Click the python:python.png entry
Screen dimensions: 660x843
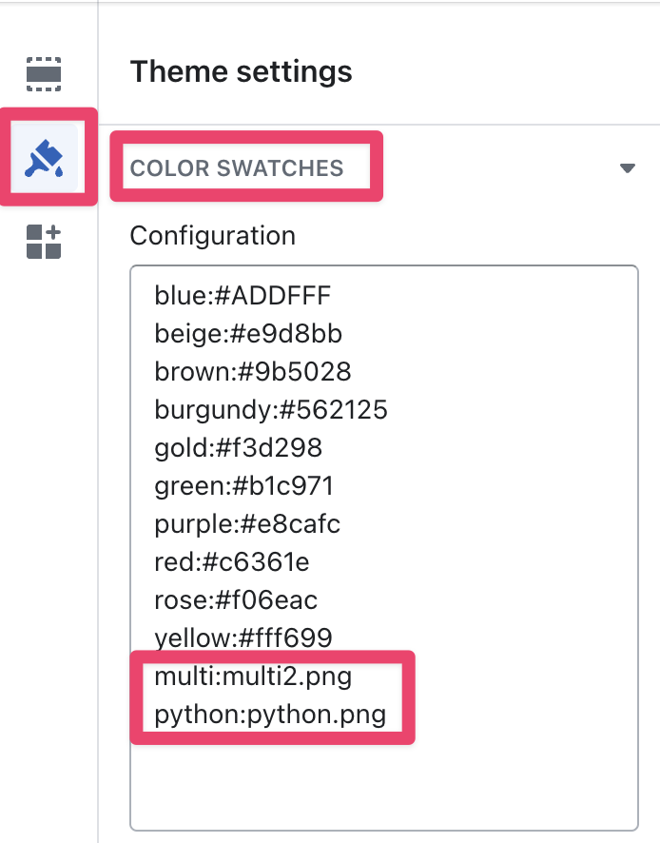pos(270,716)
